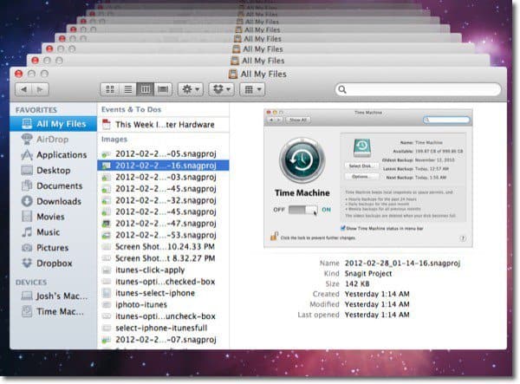Select file 'itunes-select-iphone'
Viewport: 520px width, 384px height.
[x=163, y=293]
